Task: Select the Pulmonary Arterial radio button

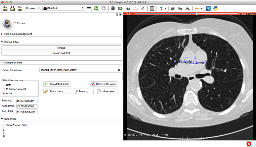Action: [4, 89]
